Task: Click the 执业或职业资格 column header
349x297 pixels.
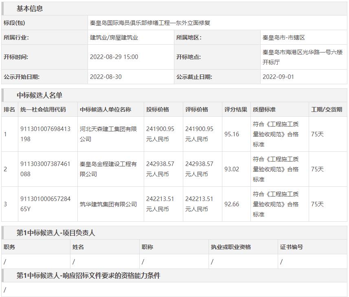Action: click(231, 247)
